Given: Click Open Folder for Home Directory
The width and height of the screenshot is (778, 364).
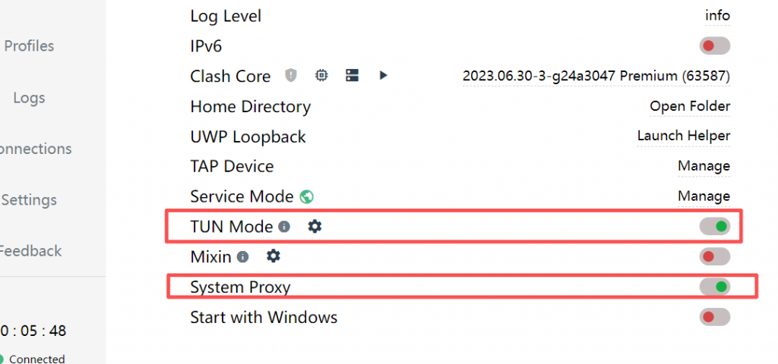Looking at the screenshot, I should click(x=689, y=106).
